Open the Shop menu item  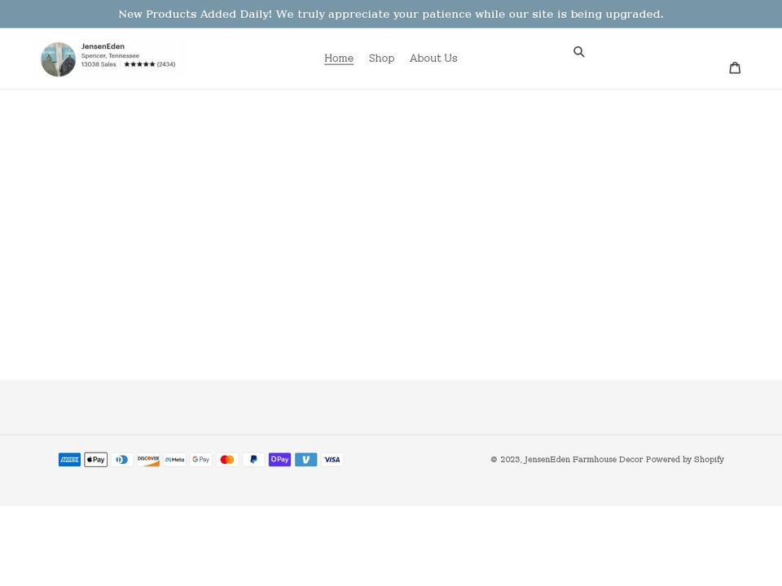[381, 59]
